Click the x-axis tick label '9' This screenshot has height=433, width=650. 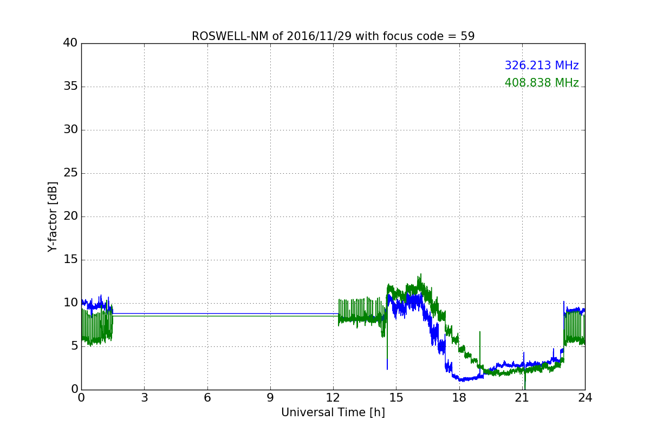point(270,397)
